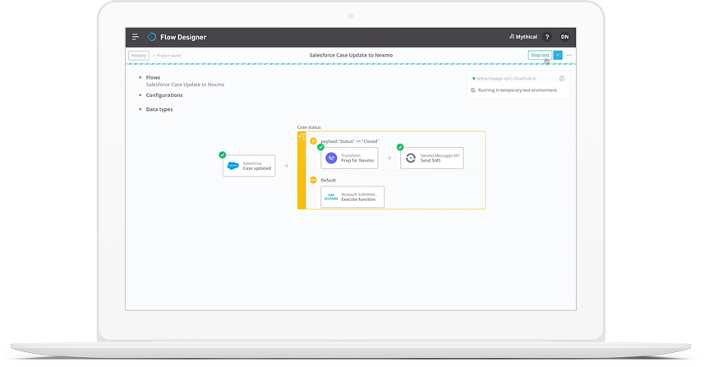Open the Mythical organization selector
The height and width of the screenshot is (367, 704).
(x=523, y=37)
